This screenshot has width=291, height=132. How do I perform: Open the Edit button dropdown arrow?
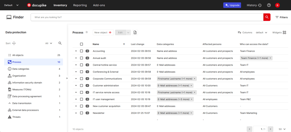pyautogui.click(x=128, y=32)
